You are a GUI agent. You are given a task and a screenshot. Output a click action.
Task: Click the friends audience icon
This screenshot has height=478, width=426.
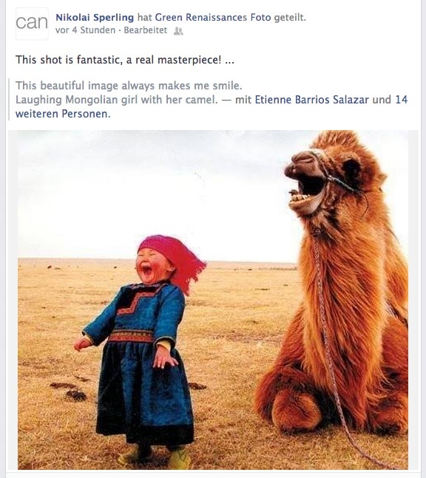[178, 31]
